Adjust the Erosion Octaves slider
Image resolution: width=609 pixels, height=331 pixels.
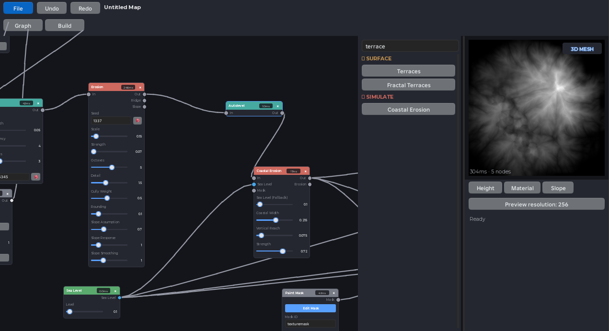tap(109, 168)
